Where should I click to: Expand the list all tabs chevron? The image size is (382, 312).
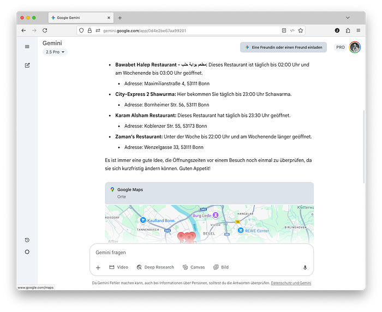click(348, 17)
